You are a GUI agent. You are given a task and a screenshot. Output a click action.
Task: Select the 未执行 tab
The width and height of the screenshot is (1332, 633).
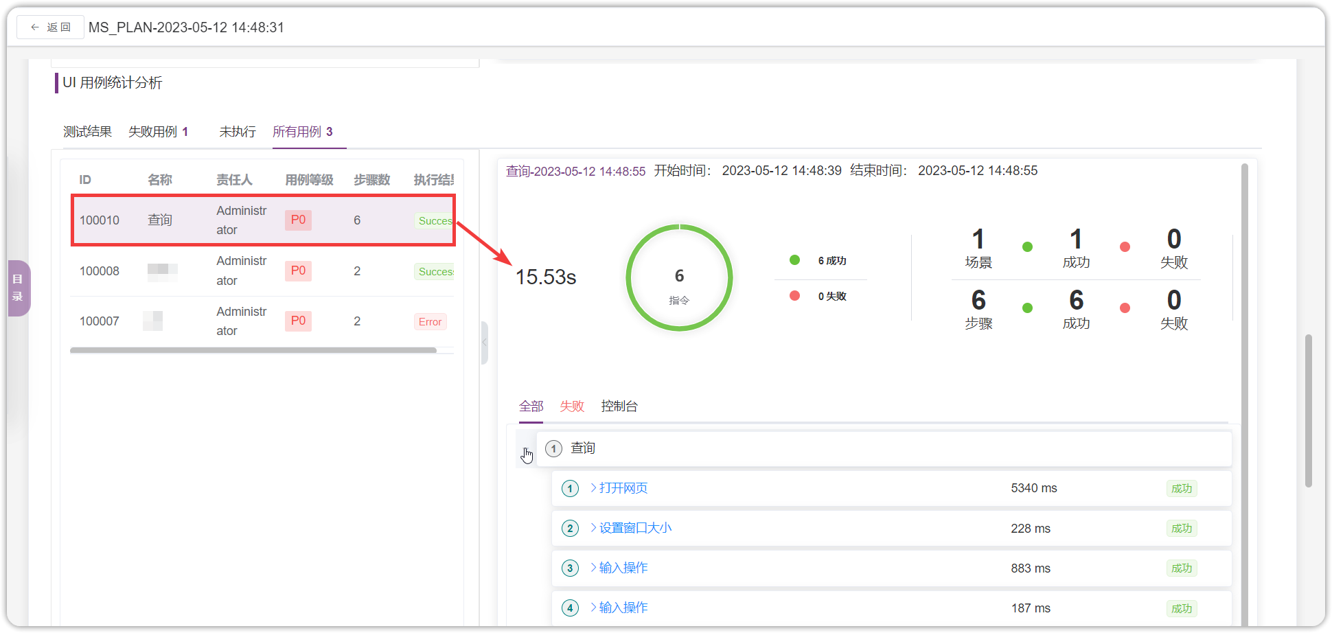(x=238, y=132)
